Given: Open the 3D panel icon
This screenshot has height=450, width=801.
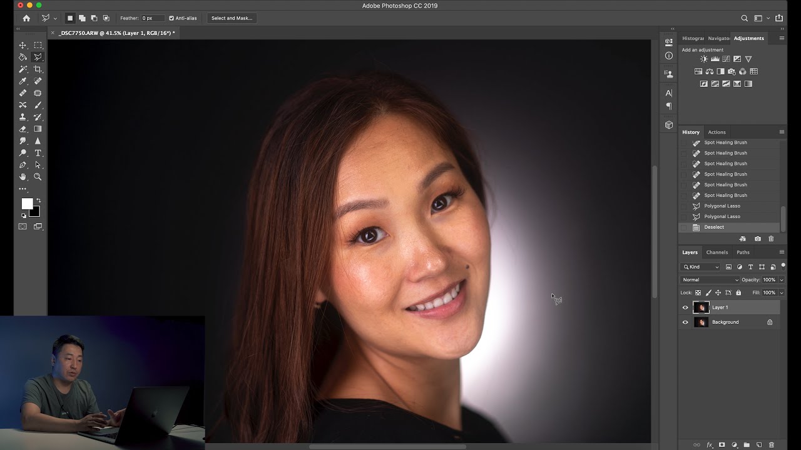Looking at the screenshot, I should pyautogui.click(x=668, y=125).
